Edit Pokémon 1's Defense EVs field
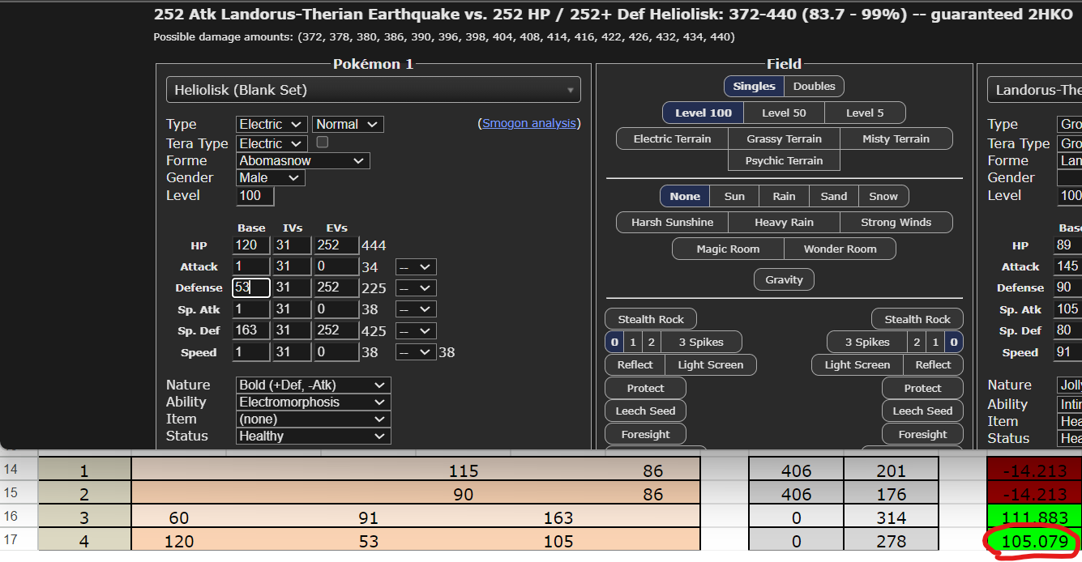 [336, 287]
